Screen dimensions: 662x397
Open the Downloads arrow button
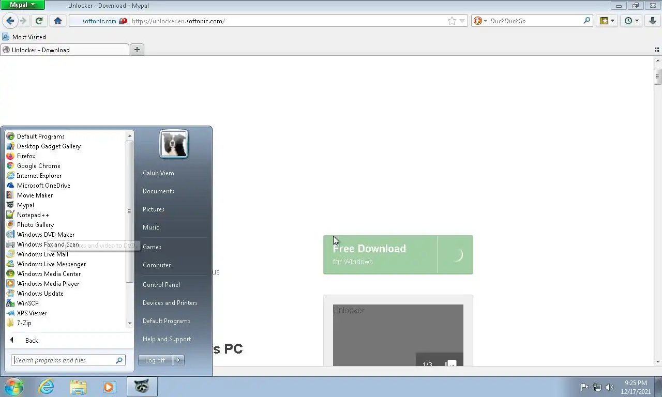(653, 21)
